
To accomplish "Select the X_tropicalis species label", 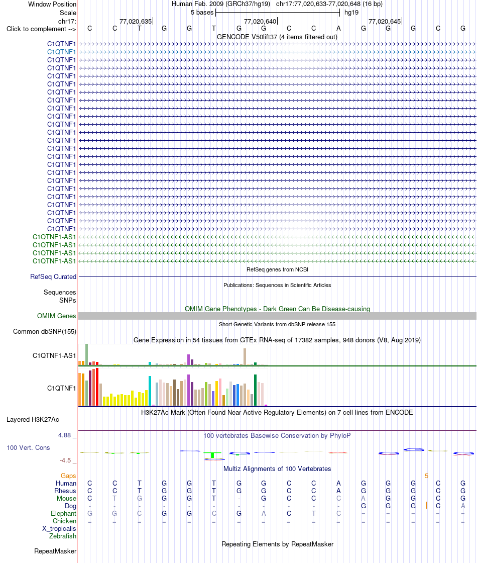I will pos(59,528).
